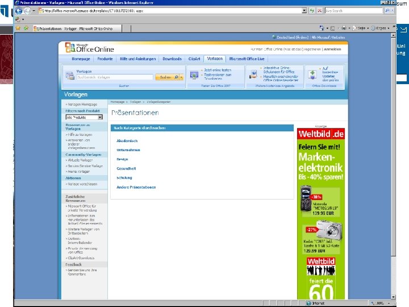Image resolution: width=409 pixels, height=307 pixels.
Task: Refresh the page with the green arrows icon
Action: click(x=312, y=11)
